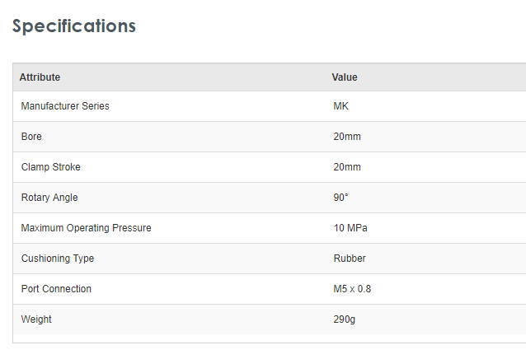
Task: Click the 90° rotary angle value
Action: tap(340, 198)
